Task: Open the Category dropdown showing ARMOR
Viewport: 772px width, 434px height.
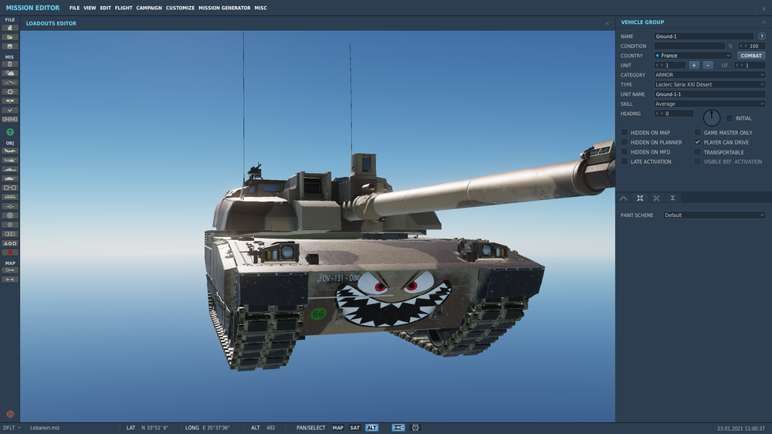Action: [x=709, y=75]
